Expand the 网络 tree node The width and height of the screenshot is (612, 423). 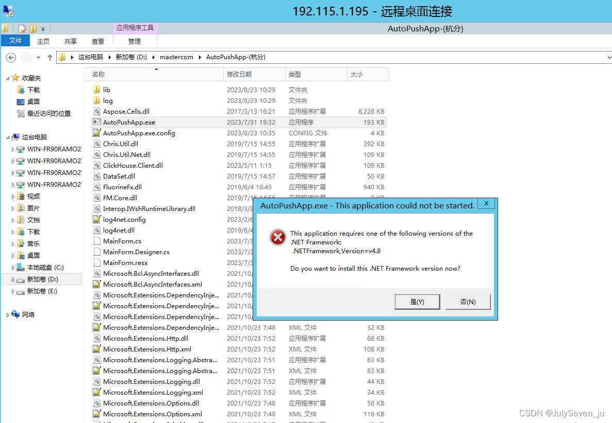tap(8, 315)
